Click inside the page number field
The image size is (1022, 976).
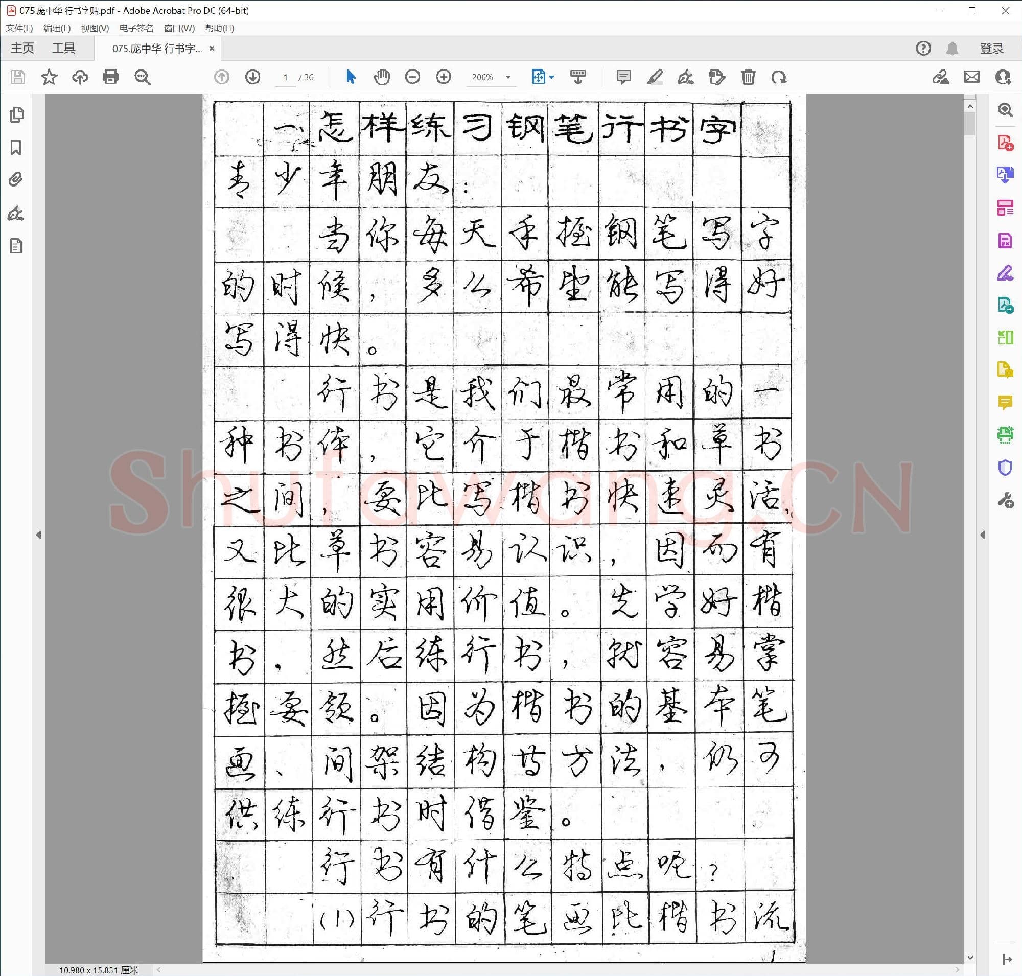pos(285,77)
